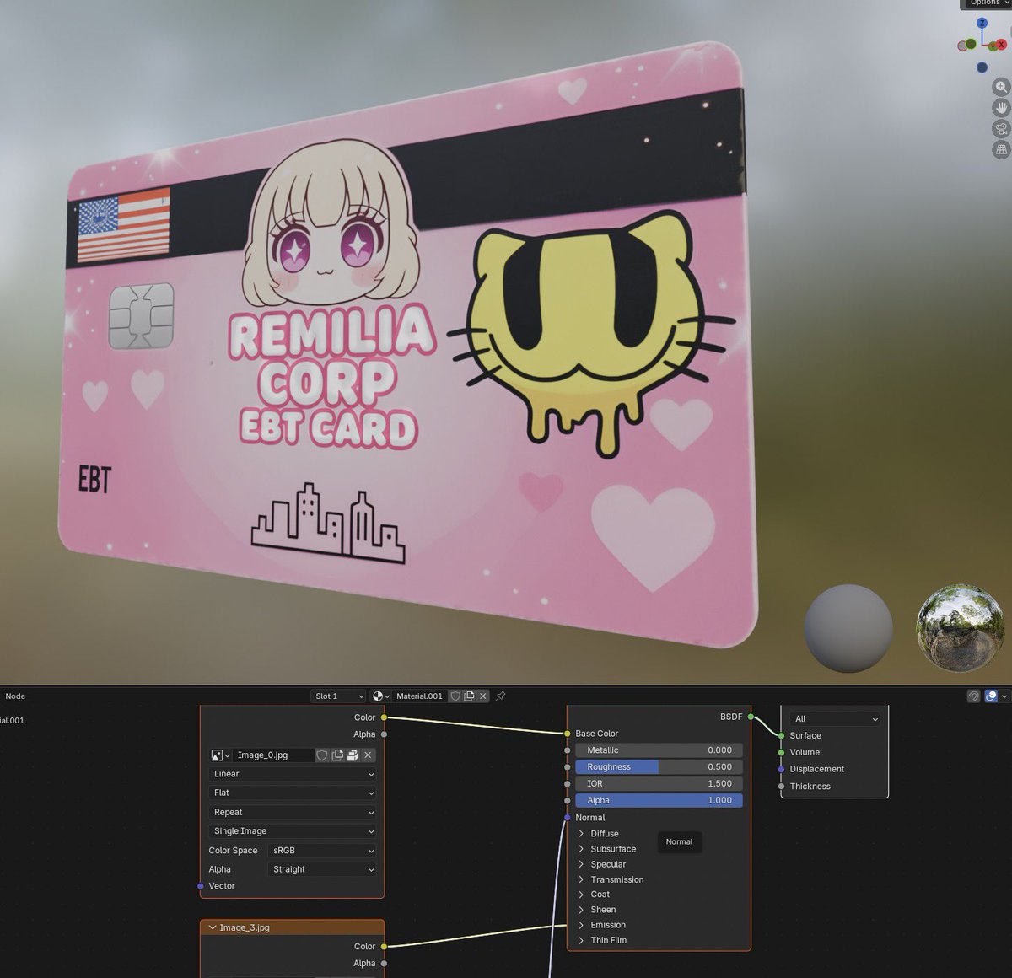Open the material browse sphere icon
This screenshot has width=1012, height=978.
click(x=380, y=696)
